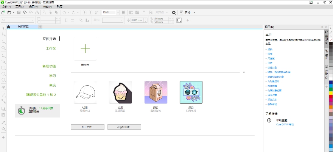The width and height of the screenshot is (333, 152).
Task: Select the Text tool (字)
Action: 3,88
